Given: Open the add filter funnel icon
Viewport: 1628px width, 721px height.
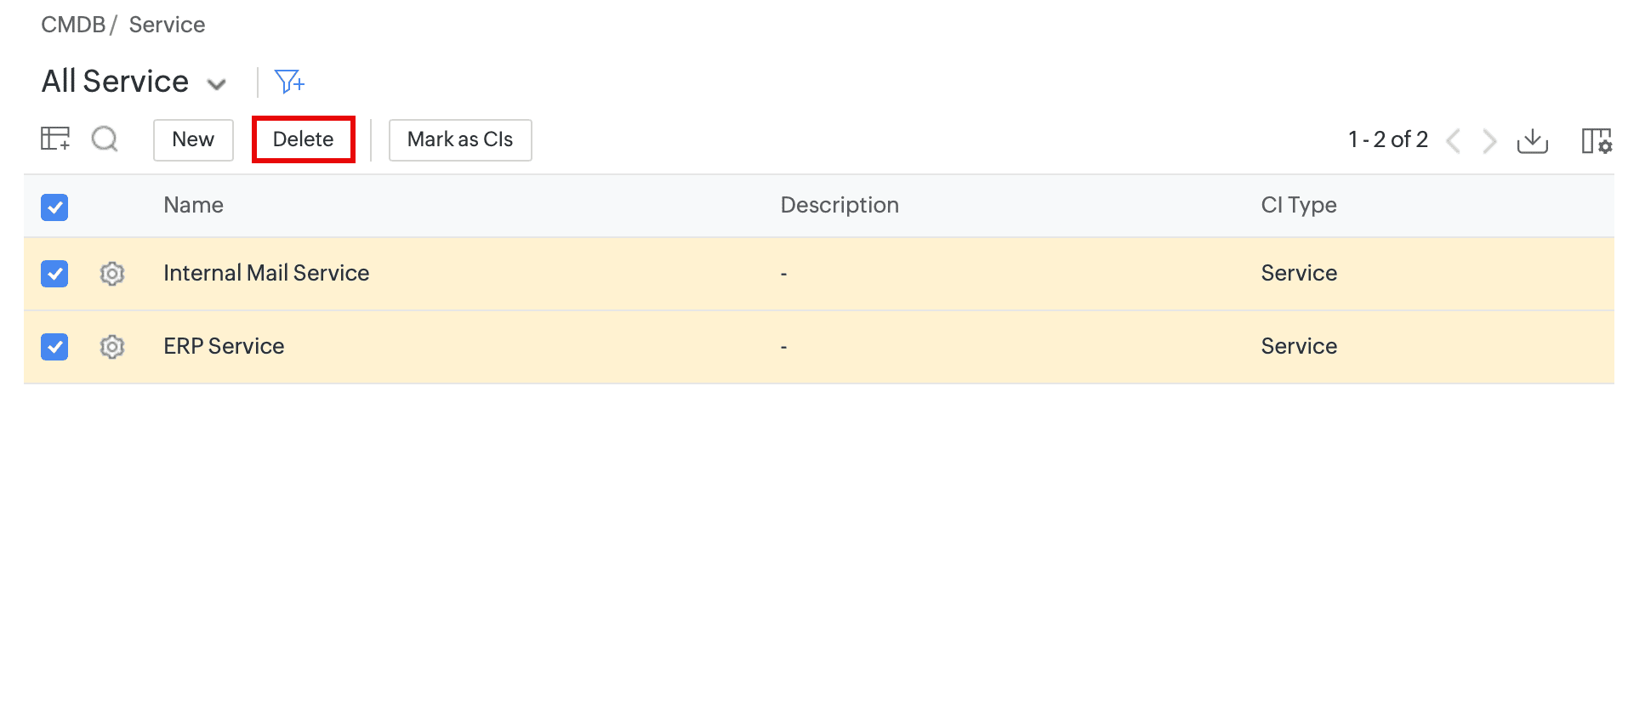Looking at the screenshot, I should click(289, 82).
